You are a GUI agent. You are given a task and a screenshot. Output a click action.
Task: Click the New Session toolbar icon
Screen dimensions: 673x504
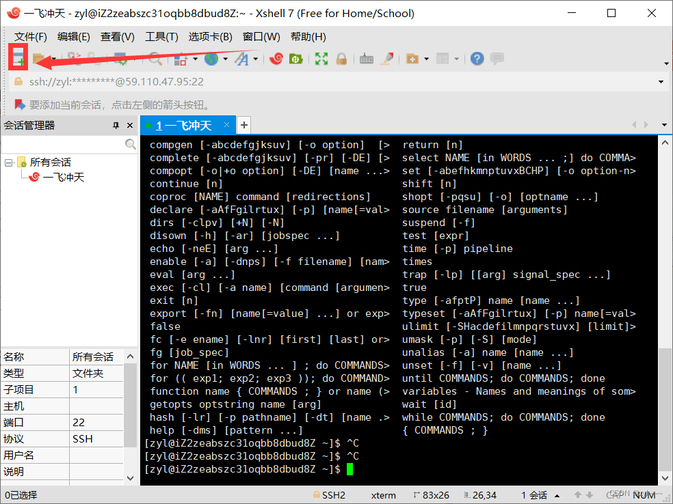tap(18, 57)
